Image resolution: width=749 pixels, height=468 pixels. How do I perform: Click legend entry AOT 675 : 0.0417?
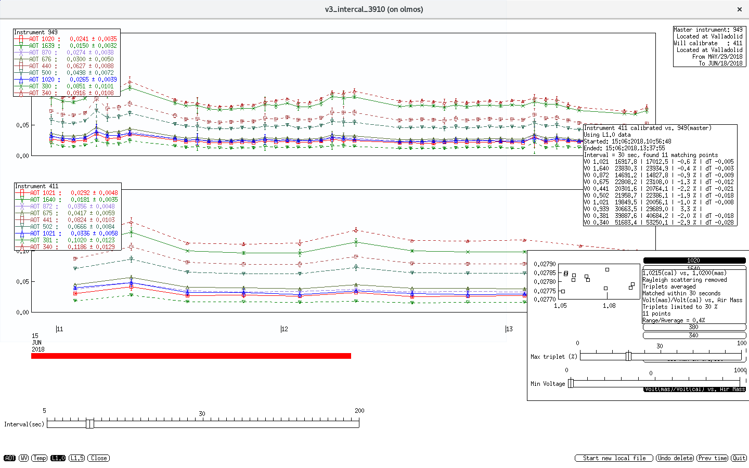pyautogui.click(x=68, y=213)
